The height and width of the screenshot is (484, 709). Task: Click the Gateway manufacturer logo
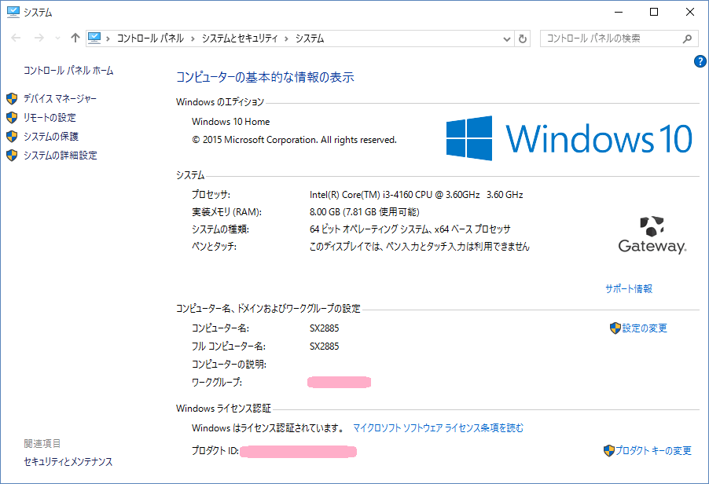(x=652, y=235)
